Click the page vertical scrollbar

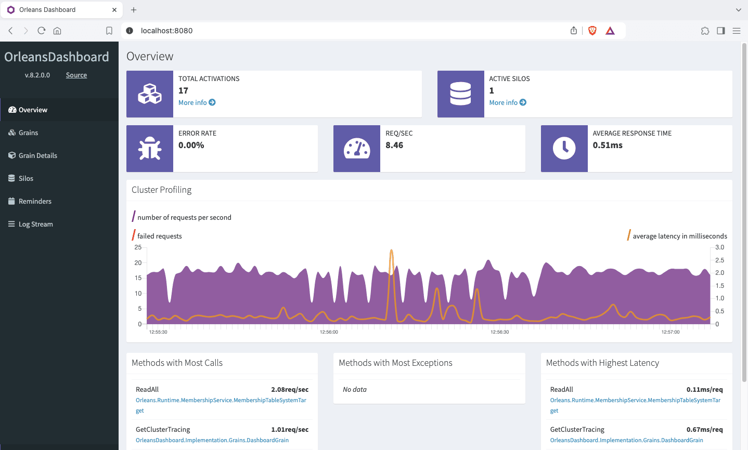(744, 213)
